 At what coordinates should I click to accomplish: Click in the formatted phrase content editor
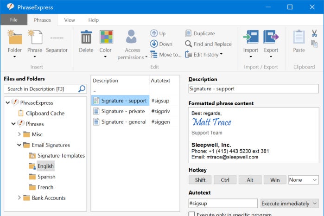[254, 135]
